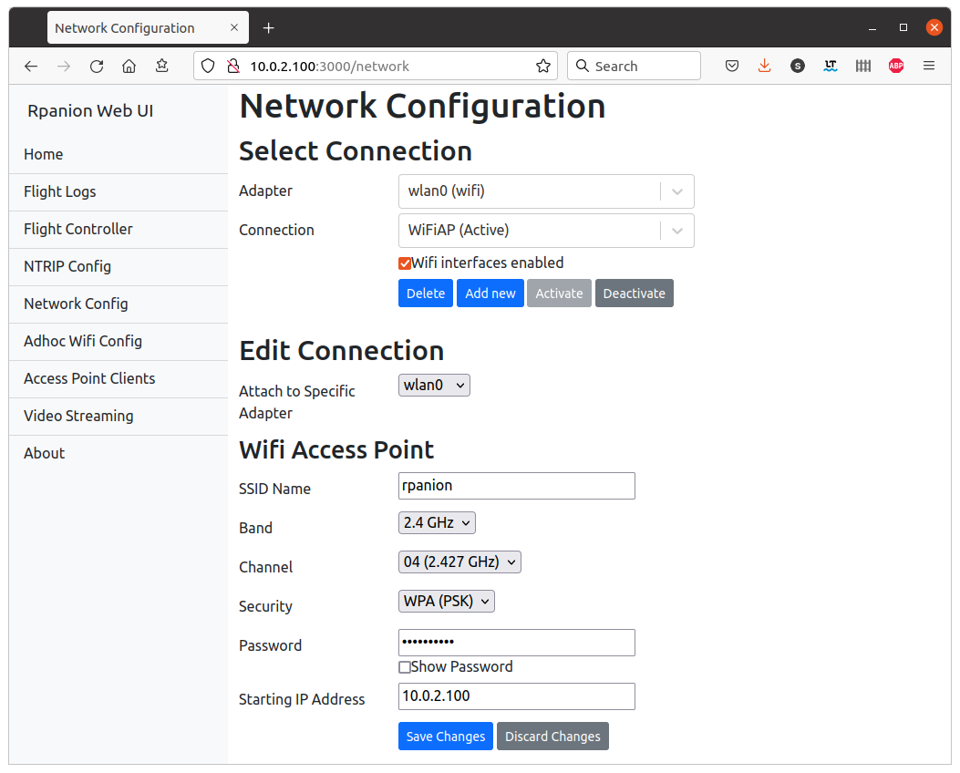Go to browser home page icon
This screenshot has width=960, height=773.
129,67
